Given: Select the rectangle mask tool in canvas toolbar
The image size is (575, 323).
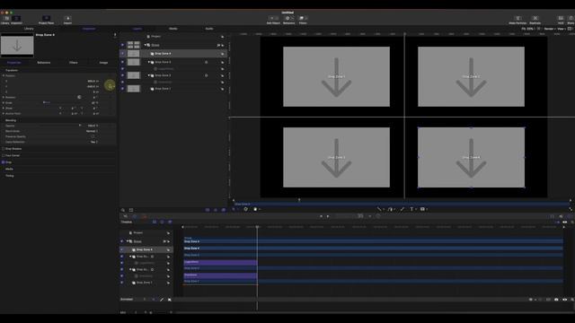Looking at the screenshot, I should click(x=422, y=209).
